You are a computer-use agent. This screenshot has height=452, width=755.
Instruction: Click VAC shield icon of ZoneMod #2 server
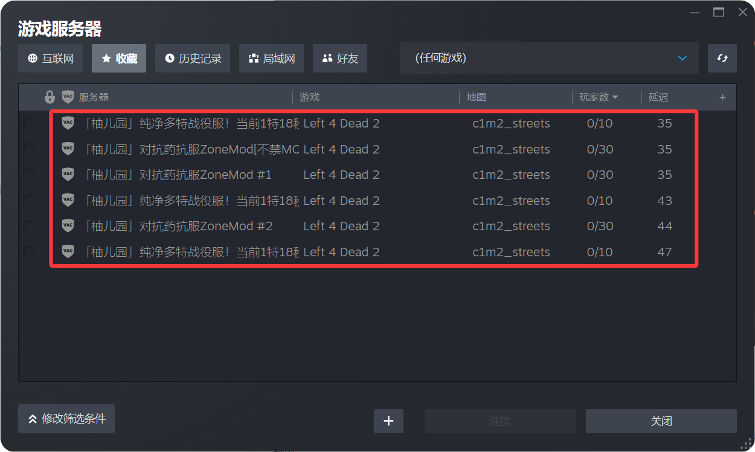click(68, 226)
